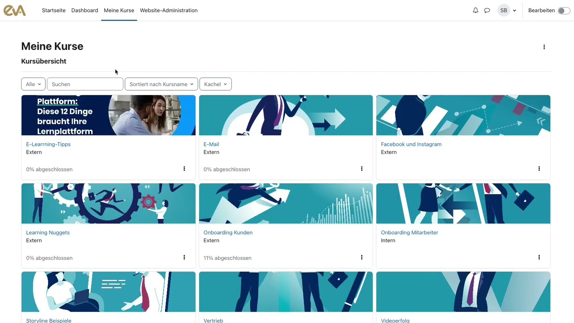Click the EVA logo in the navbar
The height and width of the screenshot is (323, 574).
coord(15,10)
